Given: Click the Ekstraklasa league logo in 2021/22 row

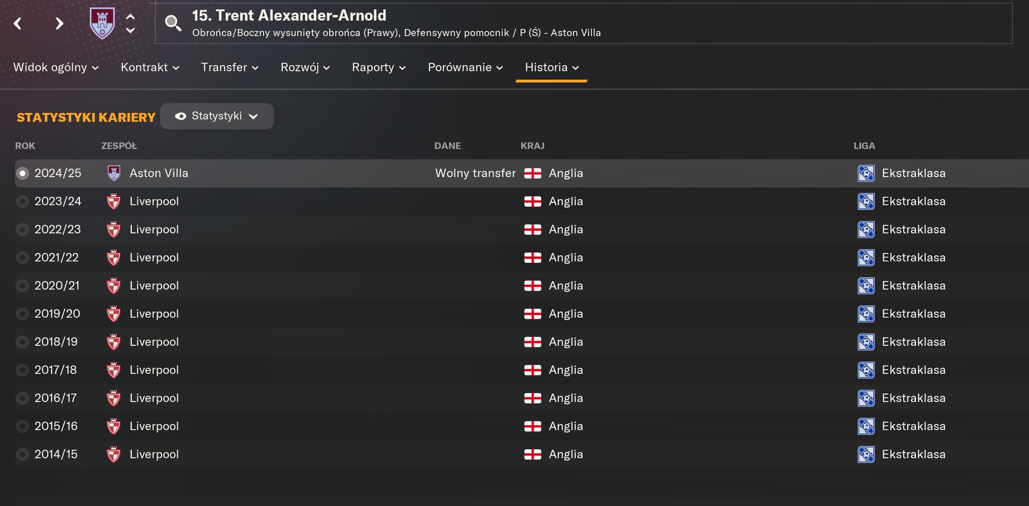Looking at the screenshot, I should [866, 258].
